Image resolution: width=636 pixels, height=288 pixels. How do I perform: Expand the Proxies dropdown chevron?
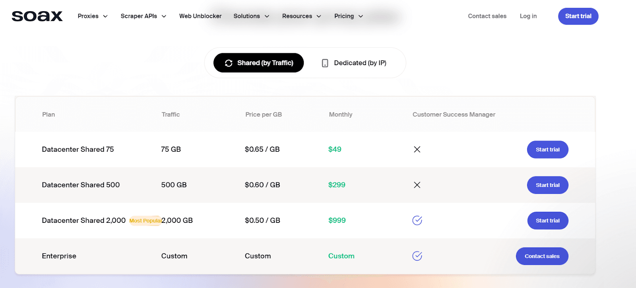click(x=105, y=16)
